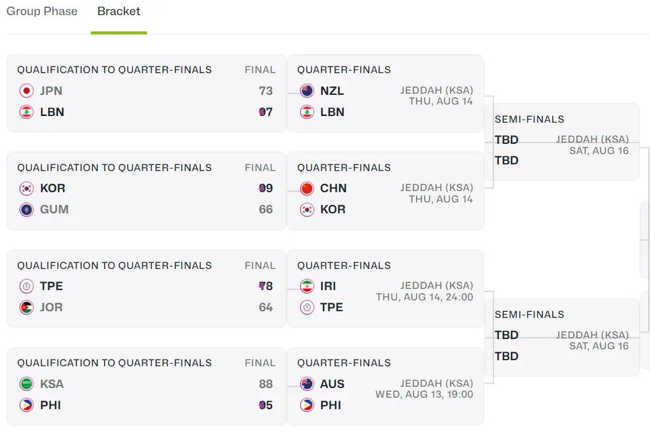This screenshot has height=440, width=650.
Task: Click Lebanon's score of 97
Action: [x=265, y=112]
